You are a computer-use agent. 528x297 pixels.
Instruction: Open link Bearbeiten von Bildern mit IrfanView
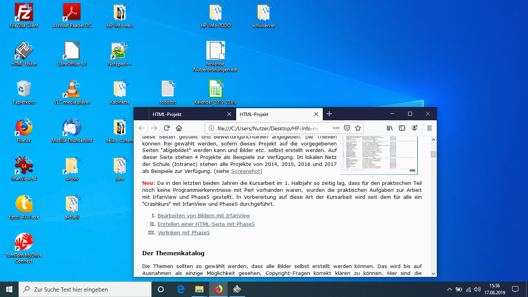point(204,215)
